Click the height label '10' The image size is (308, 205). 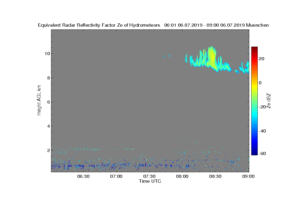point(47,54)
